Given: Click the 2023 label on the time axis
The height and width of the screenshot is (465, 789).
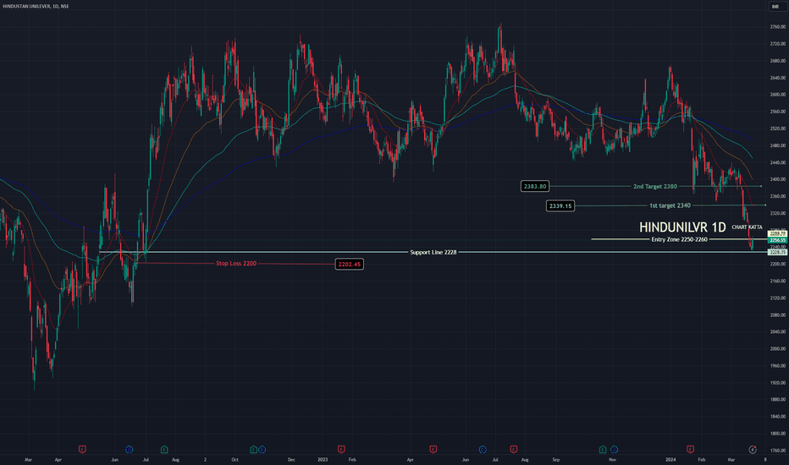Looking at the screenshot, I should pyautogui.click(x=323, y=459).
